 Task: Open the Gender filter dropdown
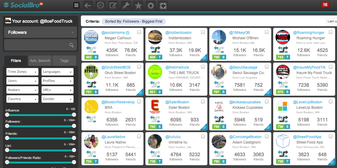[58, 99]
